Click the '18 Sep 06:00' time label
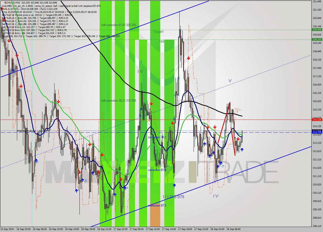 (233, 229)
